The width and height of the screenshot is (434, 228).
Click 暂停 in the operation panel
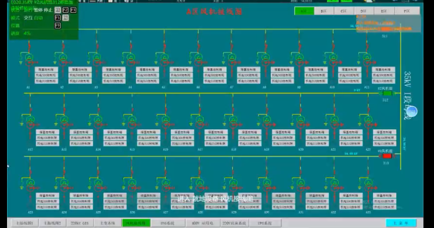point(39,10)
